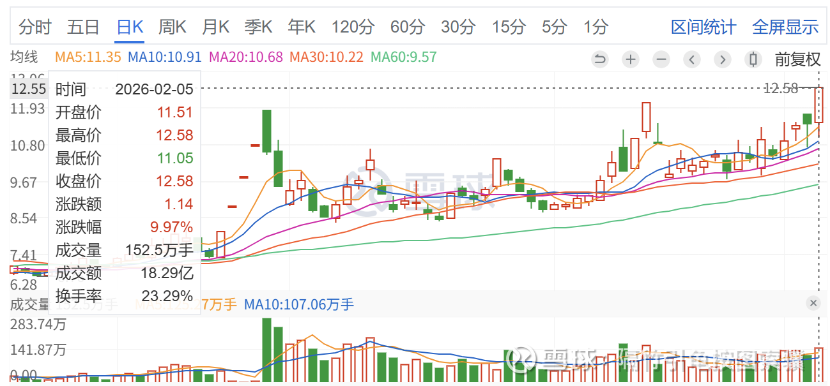
Task: Click the MA20:10.68 legend label
Action: point(246,57)
